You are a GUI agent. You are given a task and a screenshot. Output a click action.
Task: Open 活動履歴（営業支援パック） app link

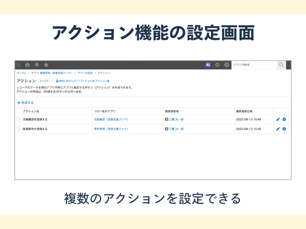pyautogui.click(x=111, y=119)
